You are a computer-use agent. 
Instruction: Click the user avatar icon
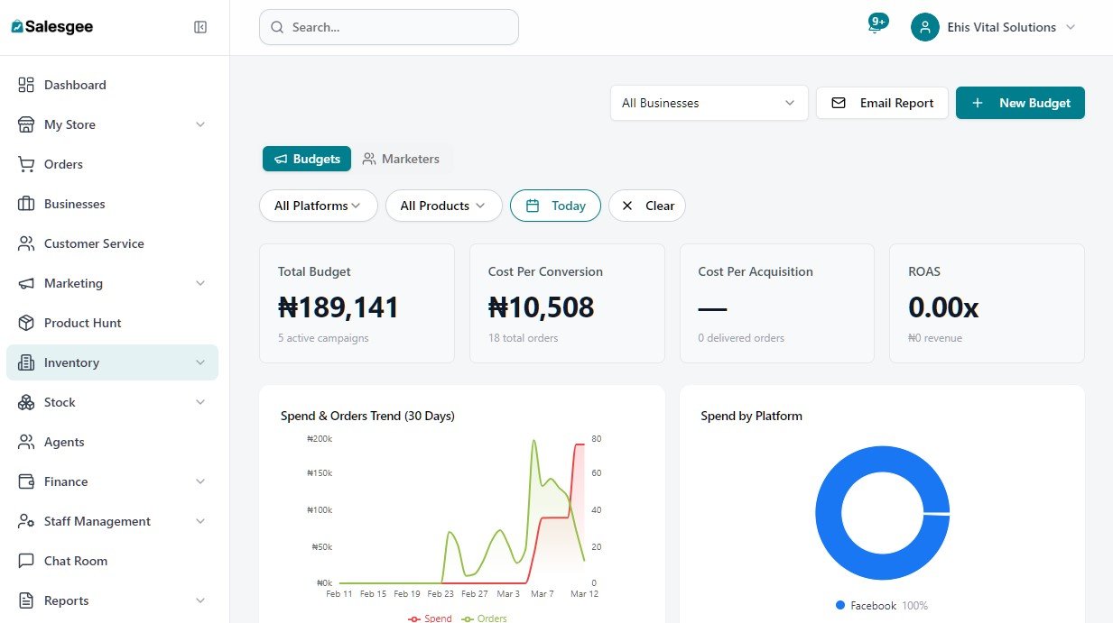[x=925, y=27]
